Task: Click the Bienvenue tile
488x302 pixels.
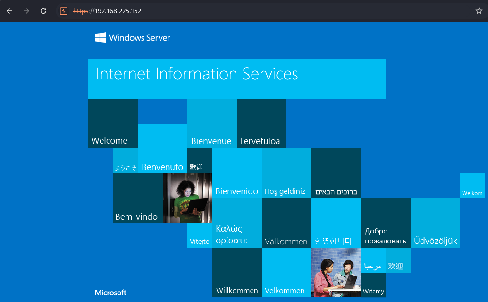Action: point(212,123)
